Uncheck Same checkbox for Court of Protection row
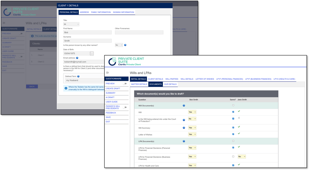Viewport: 309px width, 170px height. click(x=233, y=119)
